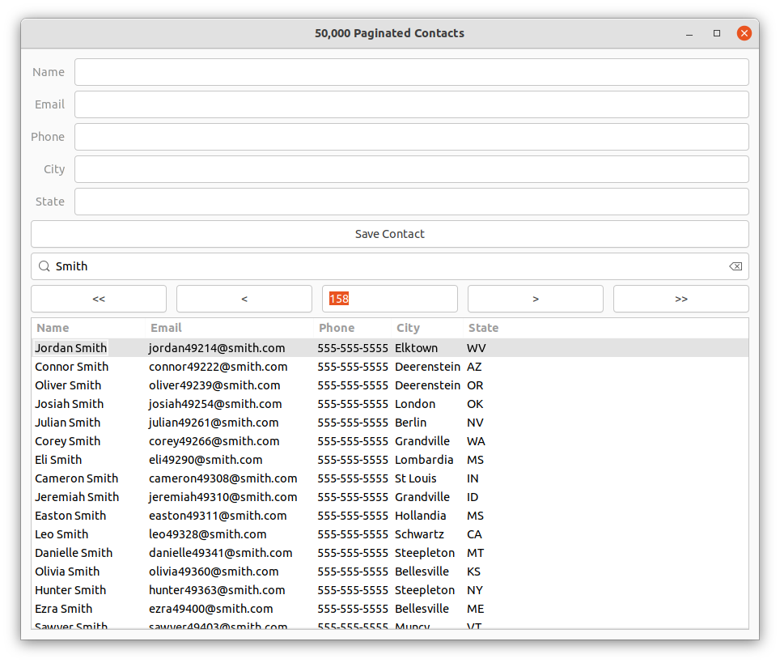Select the Leo Smith contact
Screen dimensions: 780x663
pos(390,534)
